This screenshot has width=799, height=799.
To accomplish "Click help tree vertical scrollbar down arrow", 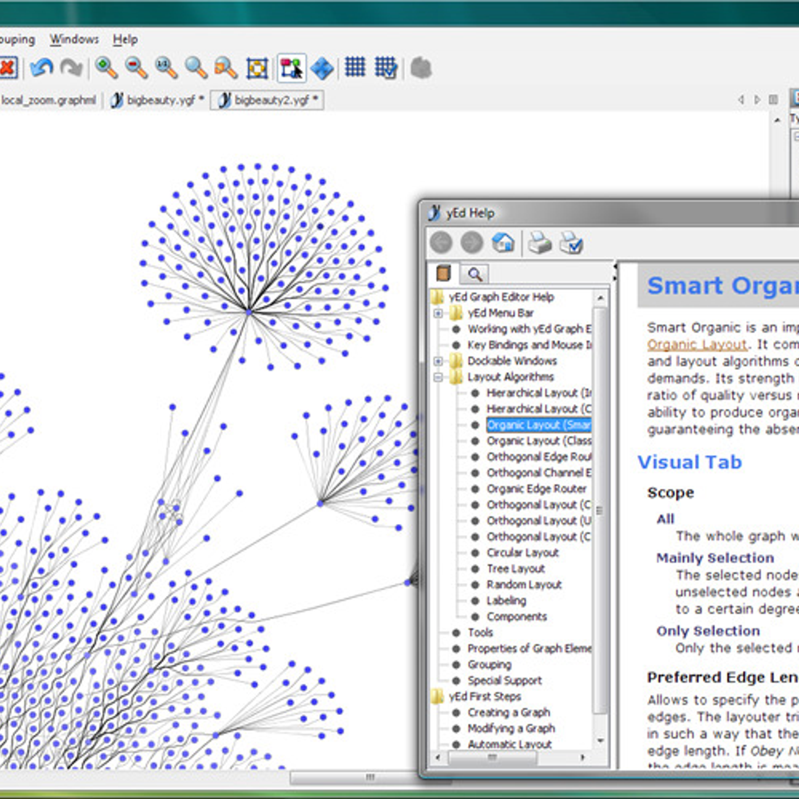I will [x=601, y=741].
